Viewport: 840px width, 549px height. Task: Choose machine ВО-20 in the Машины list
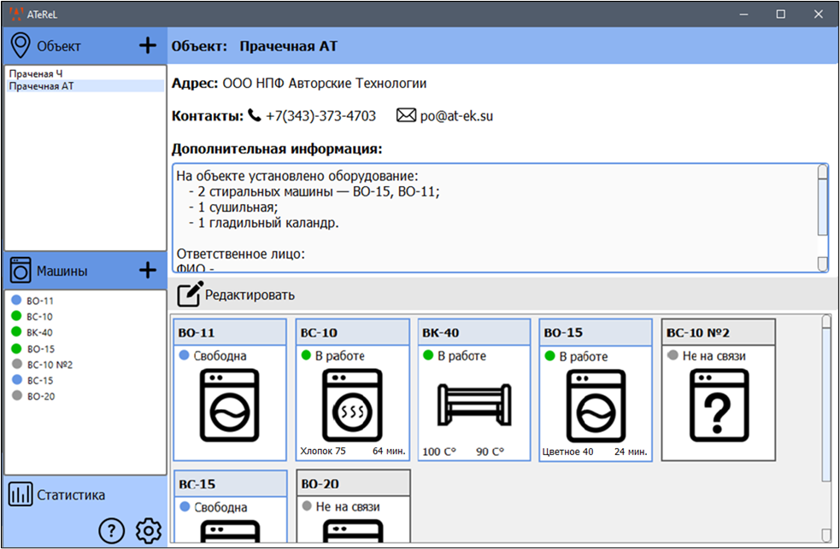(x=41, y=396)
